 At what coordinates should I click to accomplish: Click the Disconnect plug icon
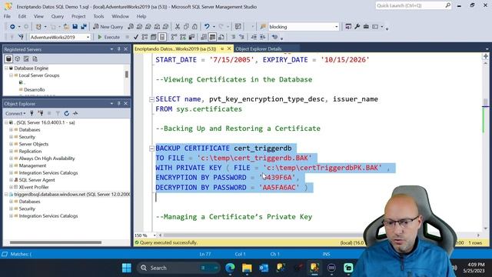tap(41, 113)
